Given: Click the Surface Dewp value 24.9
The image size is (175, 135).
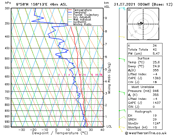Looking at the screenshot, I should pos(156,66).
